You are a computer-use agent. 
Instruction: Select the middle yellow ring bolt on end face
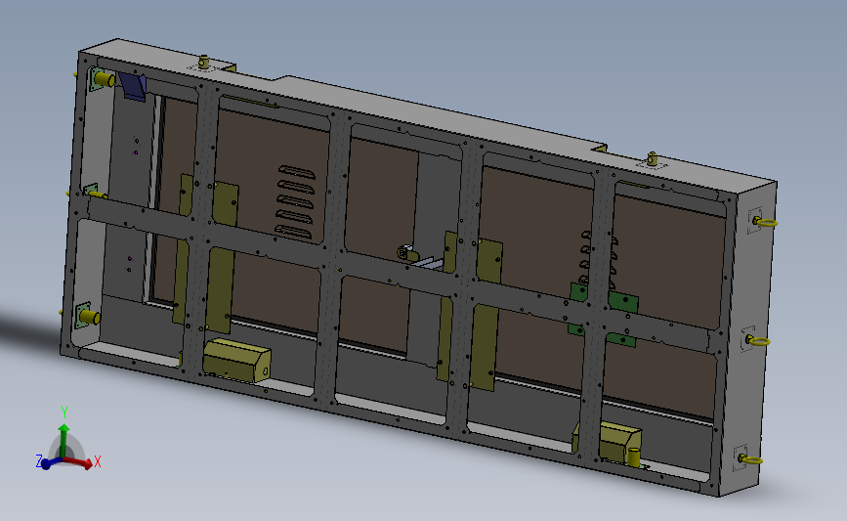pos(758,340)
